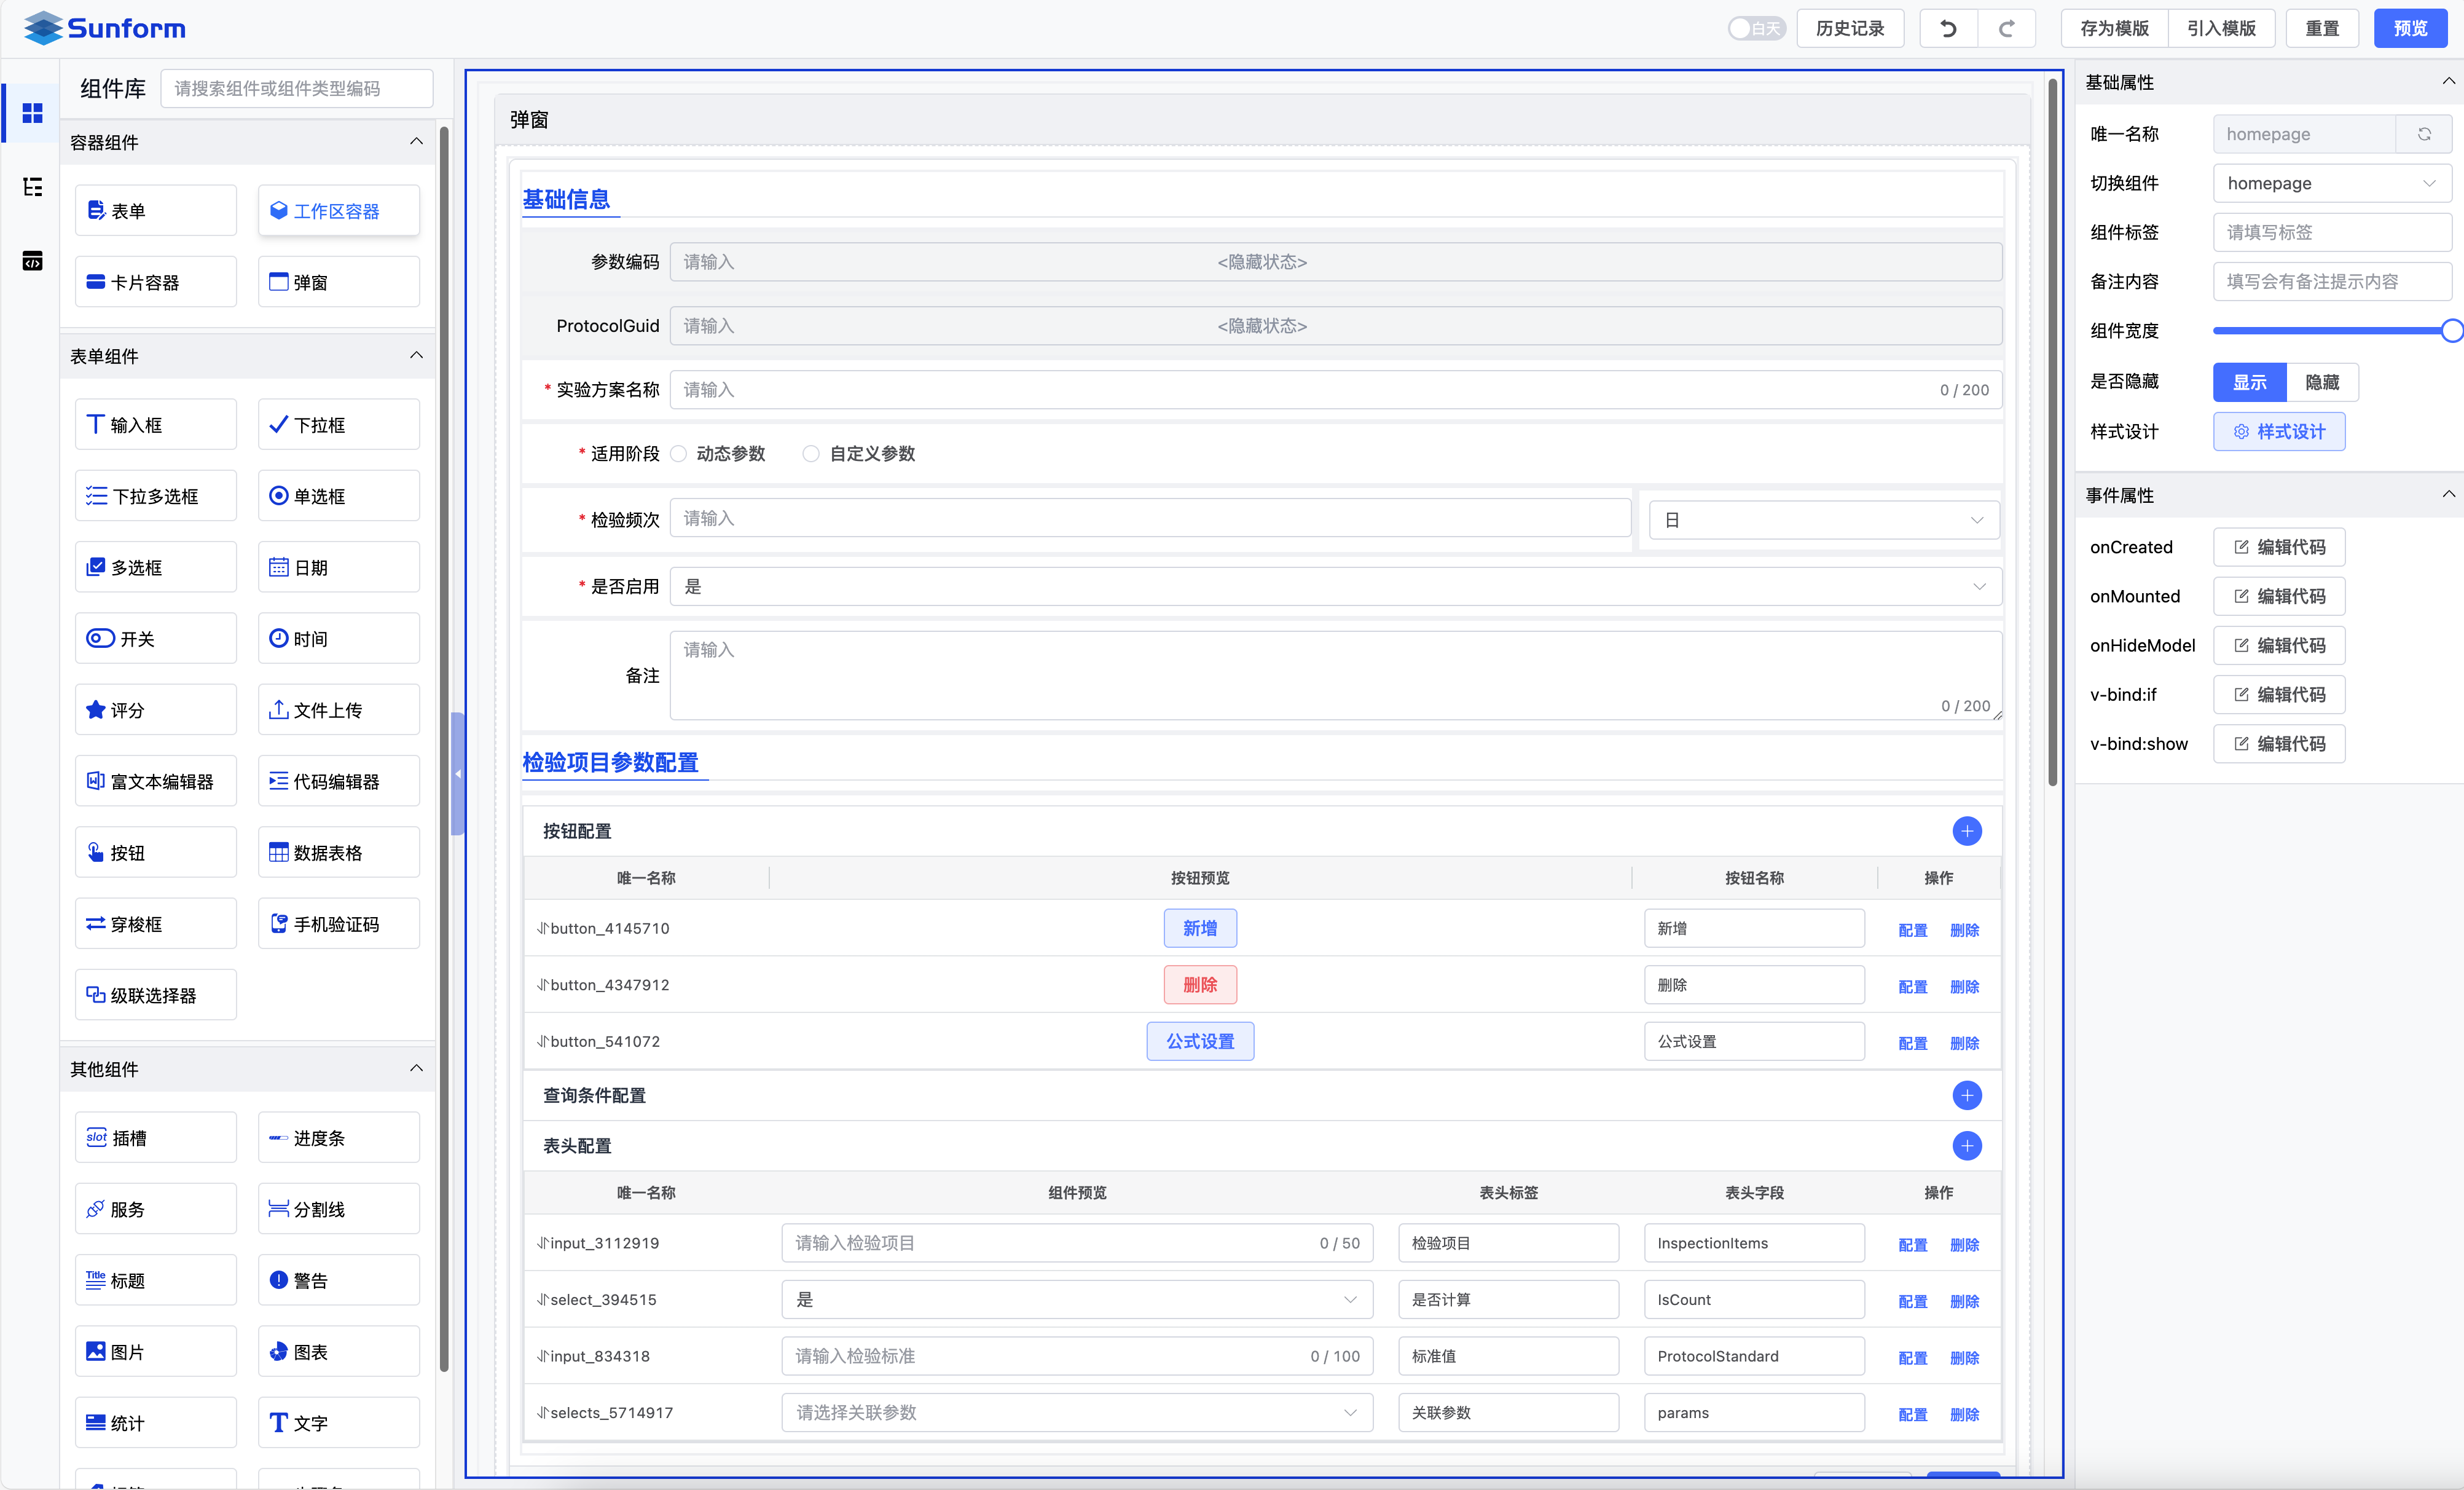Click 删除 link for button_541072 row
The height and width of the screenshot is (1490, 2464).
[1964, 1043]
